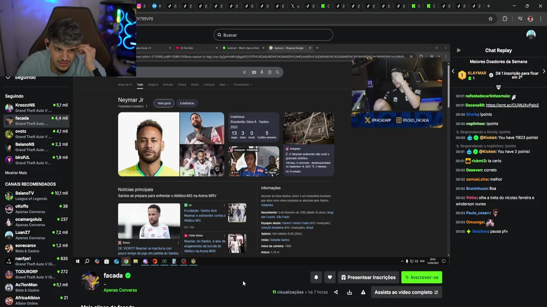Click the green Inscrever-se button
This screenshot has height=307, width=547.
coord(422,277)
